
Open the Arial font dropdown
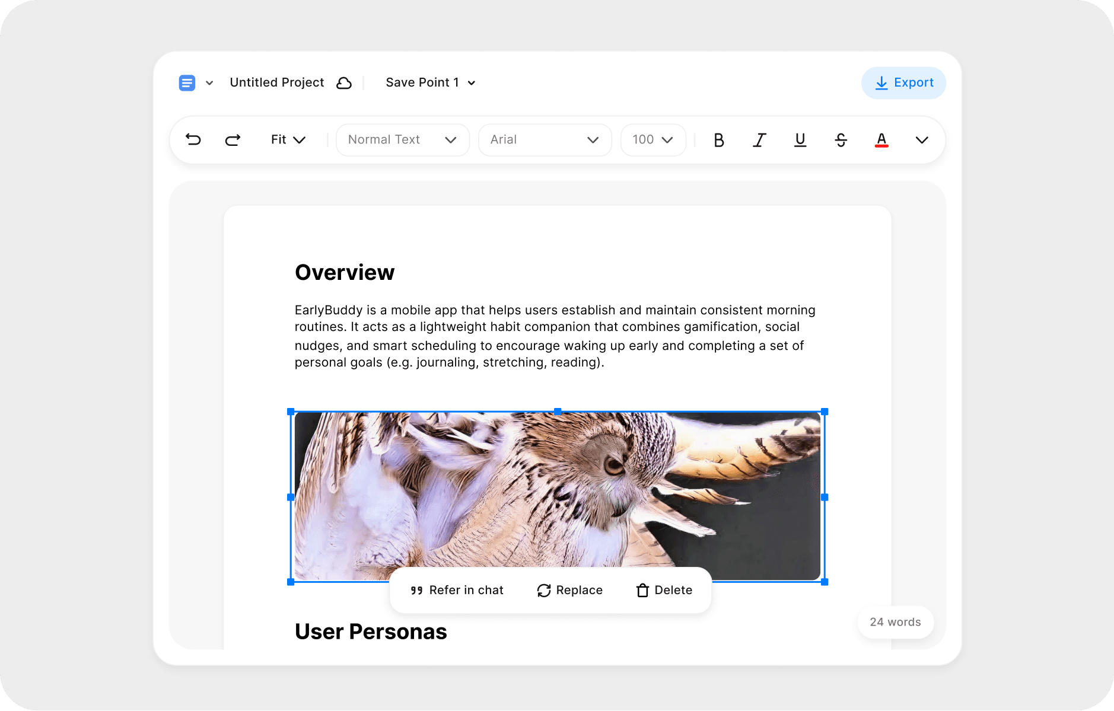click(545, 140)
